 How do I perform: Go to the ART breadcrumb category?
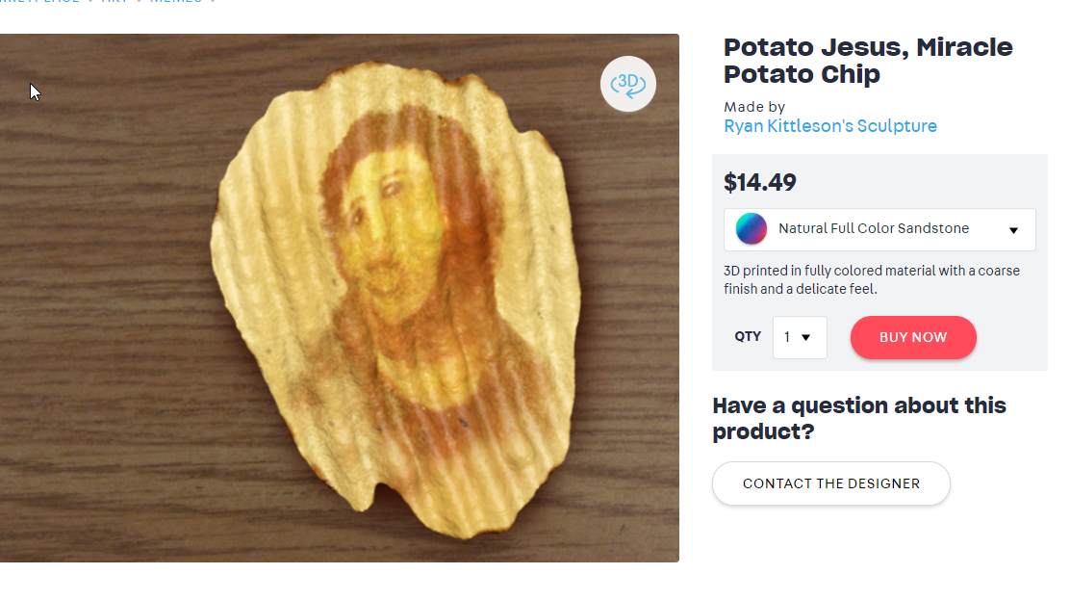pyautogui.click(x=114, y=2)
